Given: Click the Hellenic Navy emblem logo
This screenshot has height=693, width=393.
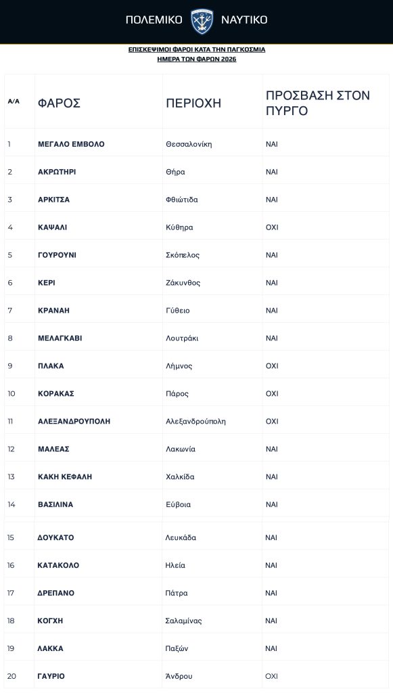Looking at the screenshot, I should click(202, 21).
